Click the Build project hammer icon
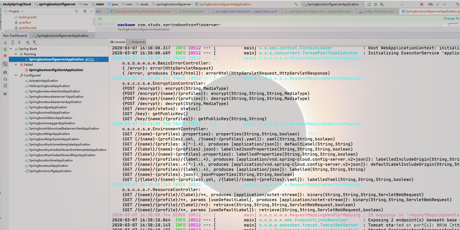This screenshot has height=230, width=460. pyautogui.click(x=296, y=4)
